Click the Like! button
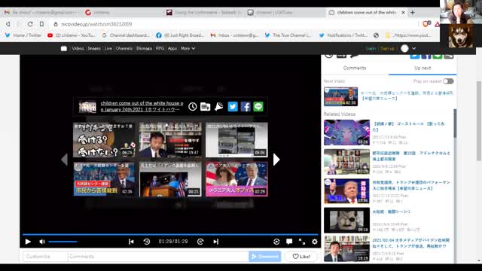 tap(301, 256)
